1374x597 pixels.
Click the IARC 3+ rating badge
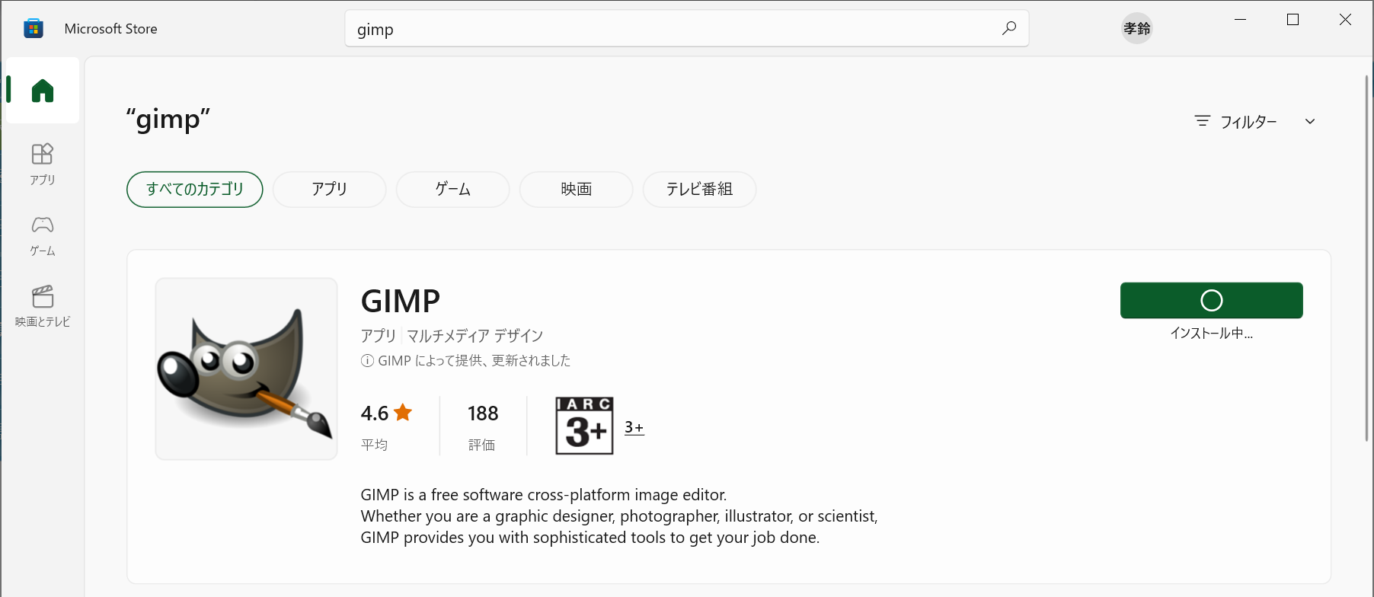(584, 426)
